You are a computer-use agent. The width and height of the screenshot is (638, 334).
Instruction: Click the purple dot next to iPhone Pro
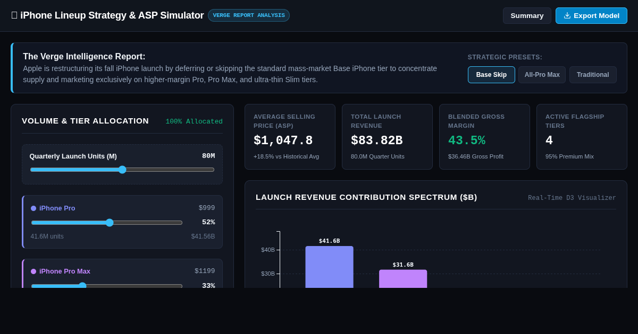tap(33, 208)
